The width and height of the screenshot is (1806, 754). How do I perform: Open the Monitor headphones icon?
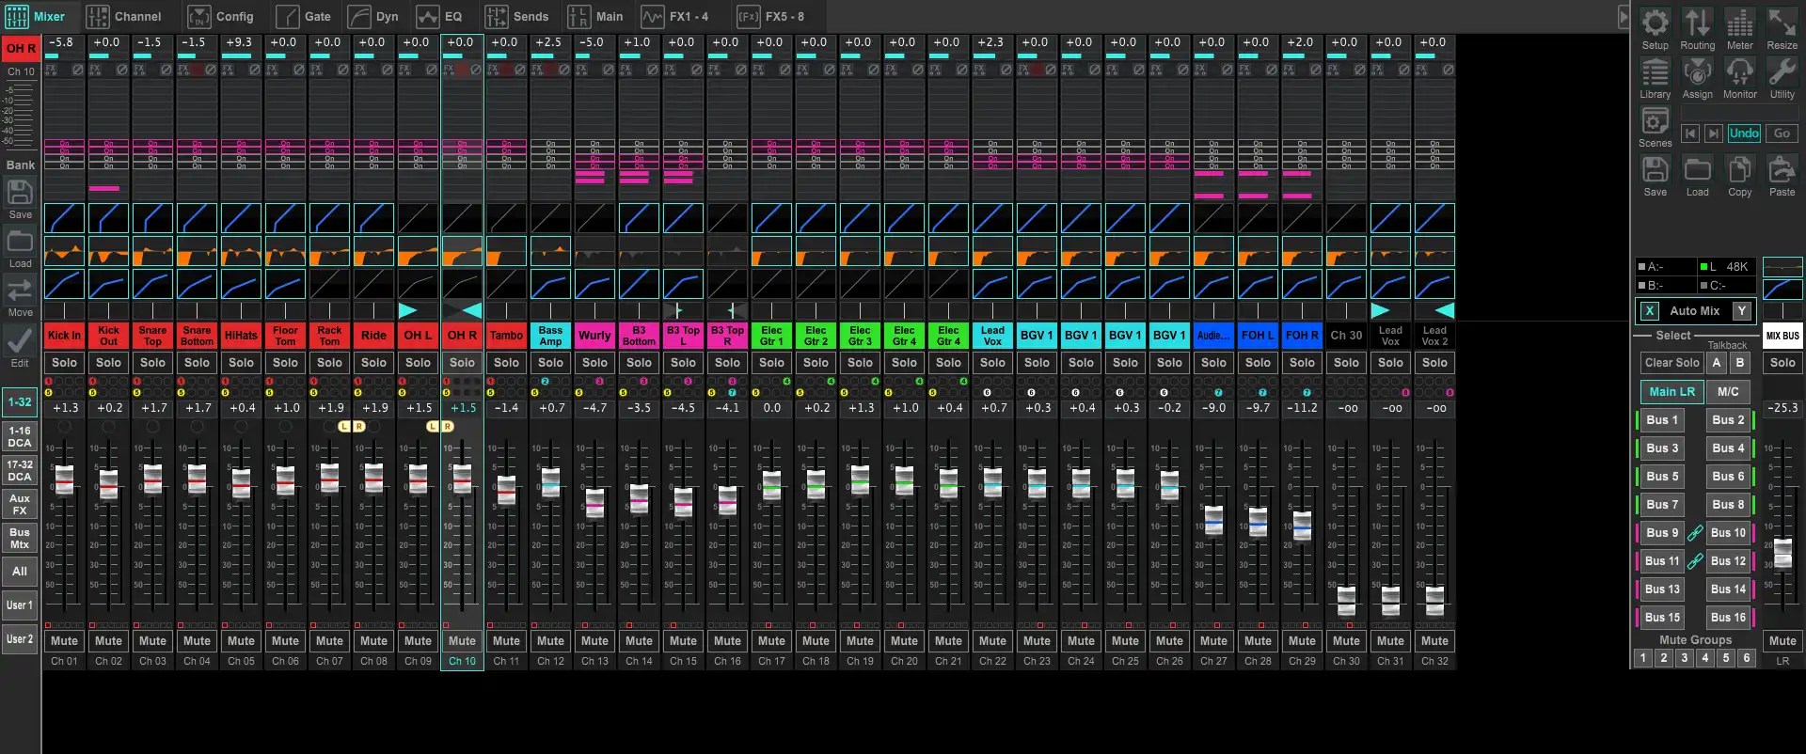point(1739,71)
